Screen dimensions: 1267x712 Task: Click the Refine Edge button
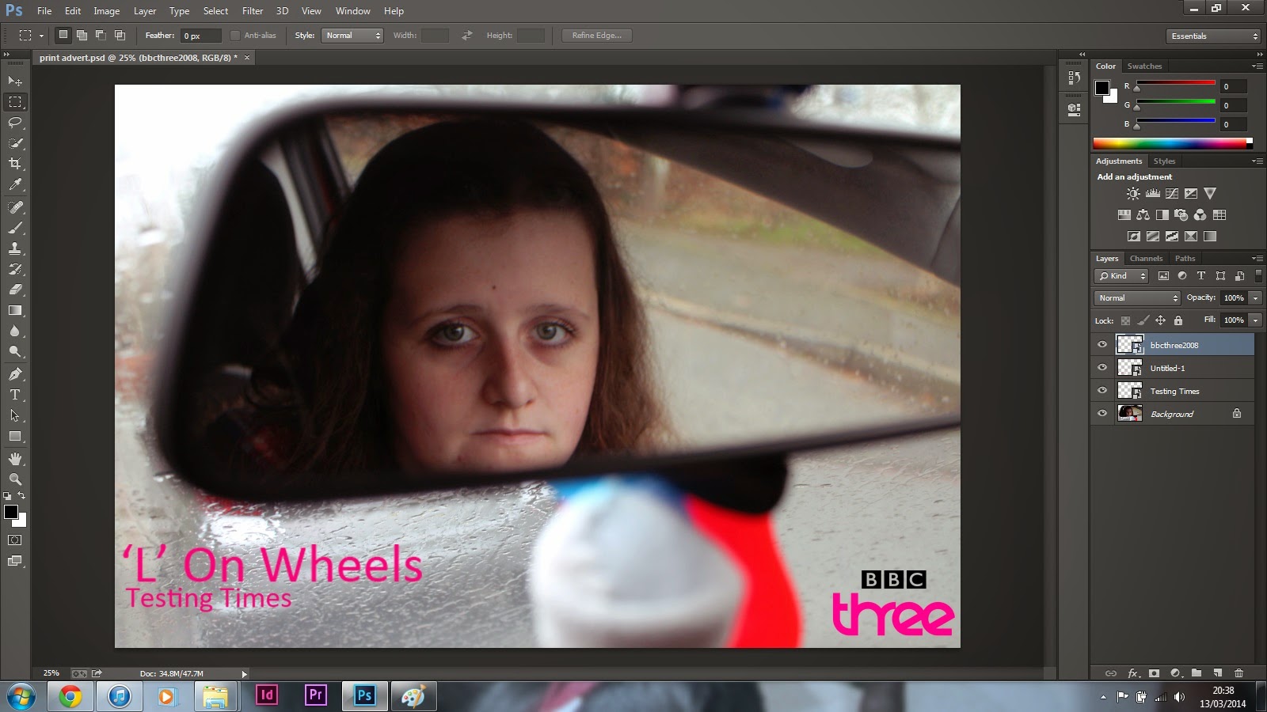(x=597, y=36)
